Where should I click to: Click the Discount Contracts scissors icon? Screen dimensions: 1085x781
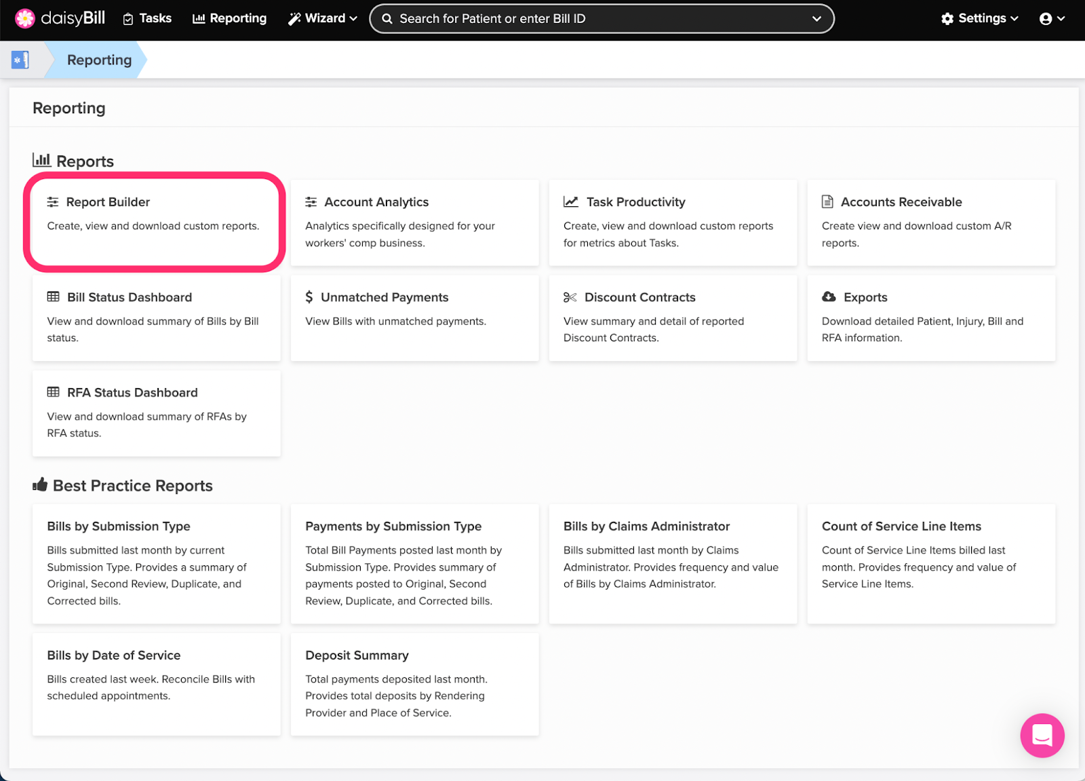tap(570, 297)
